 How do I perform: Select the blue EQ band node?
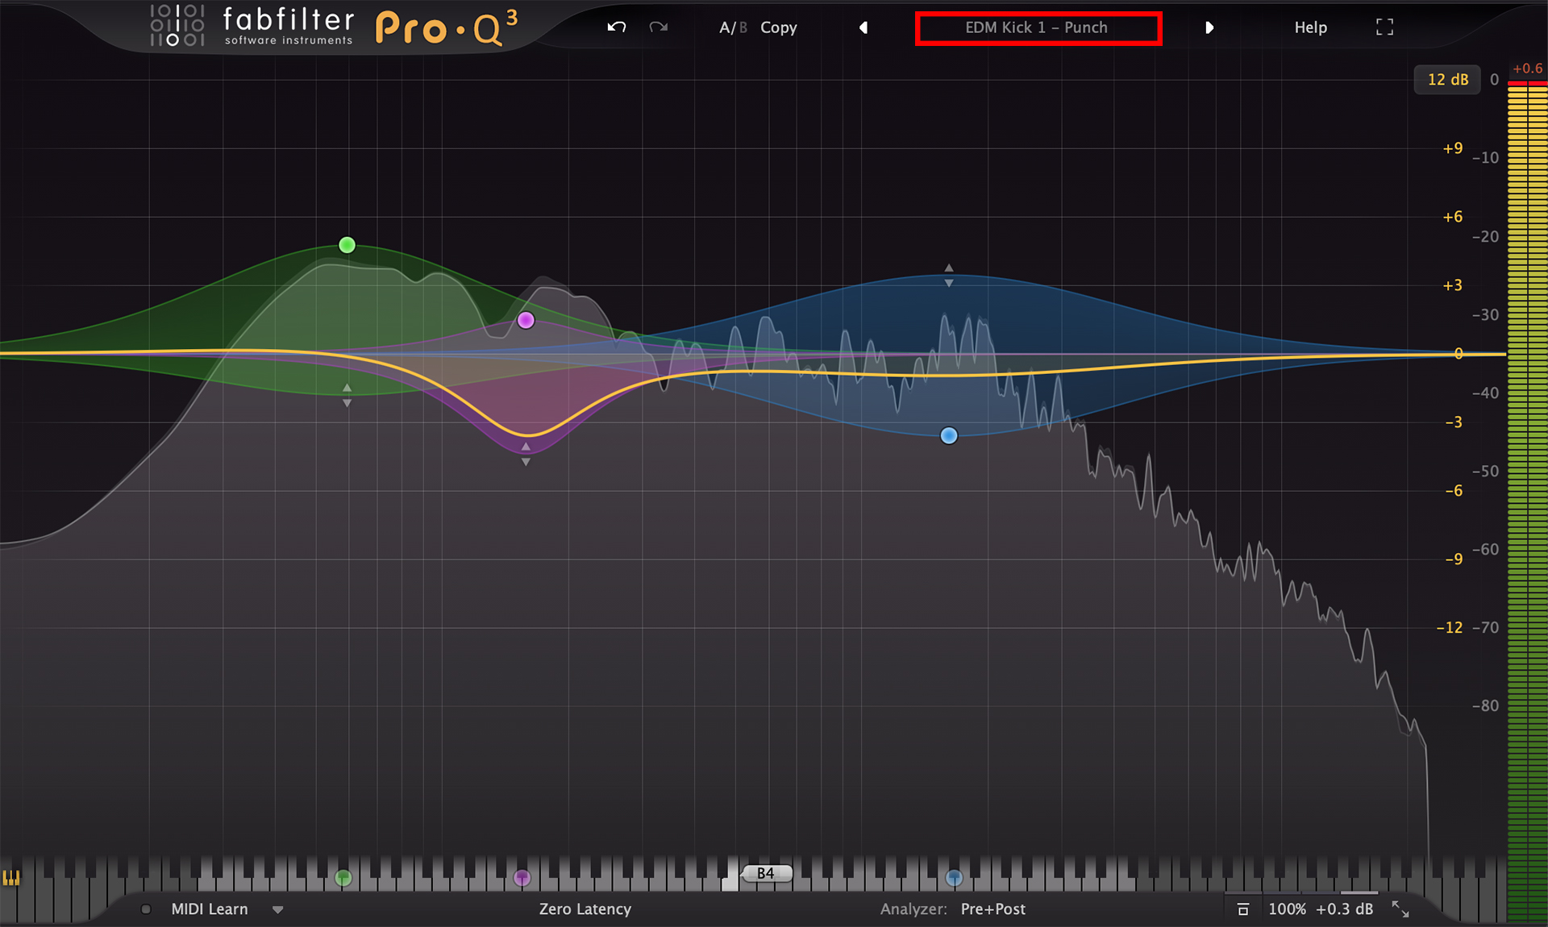click(949, 436)
